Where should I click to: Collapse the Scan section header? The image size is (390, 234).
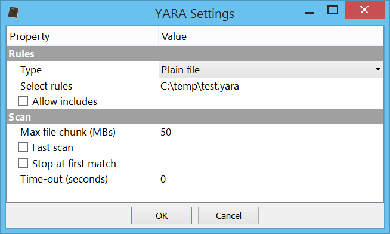pyautogui.click(x=195, y=117)
